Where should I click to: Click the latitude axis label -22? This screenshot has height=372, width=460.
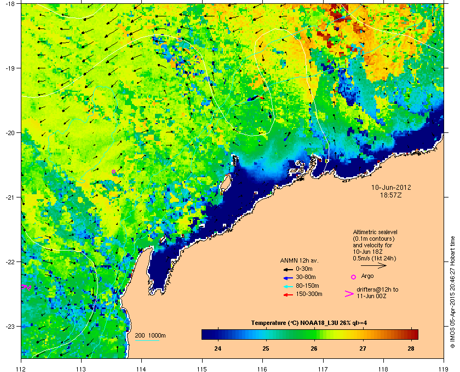click(10, 262)
